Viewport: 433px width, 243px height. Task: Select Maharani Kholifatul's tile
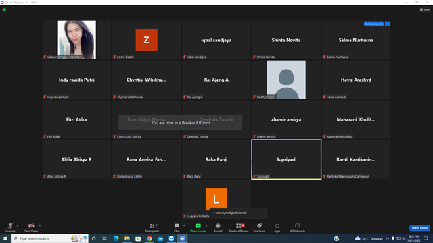tap(356, 119)
